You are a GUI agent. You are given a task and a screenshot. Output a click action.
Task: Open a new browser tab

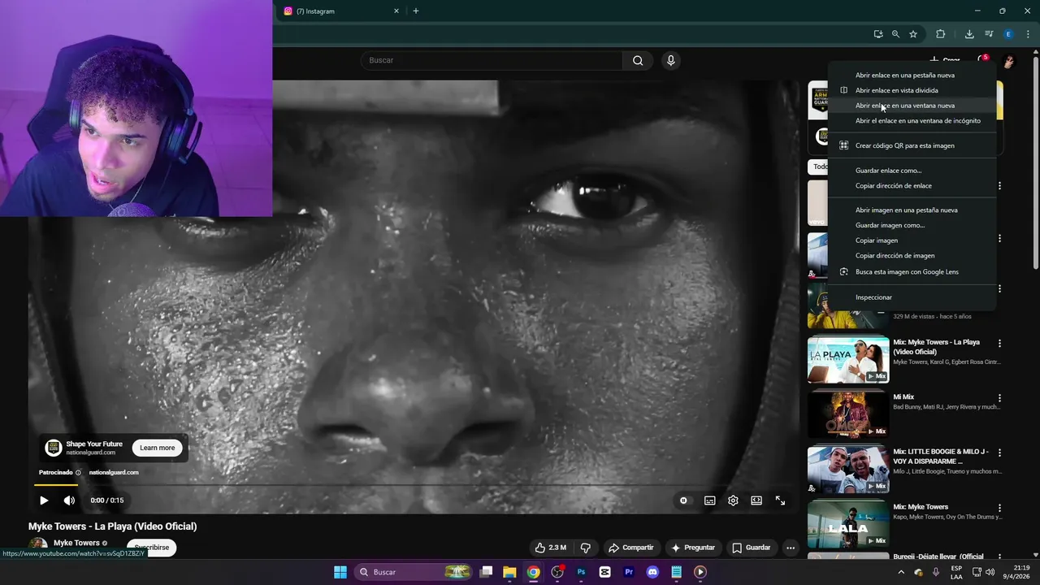[416, 11]
